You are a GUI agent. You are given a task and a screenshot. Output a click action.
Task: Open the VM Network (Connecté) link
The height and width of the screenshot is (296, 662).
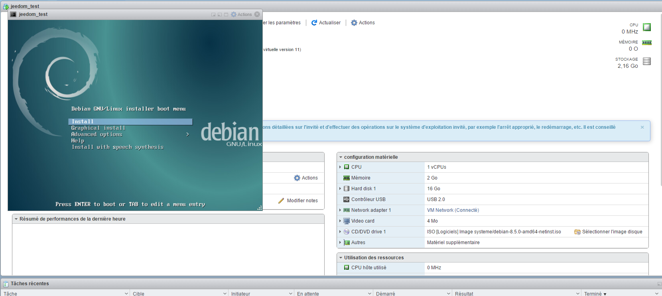coord(453,210)
